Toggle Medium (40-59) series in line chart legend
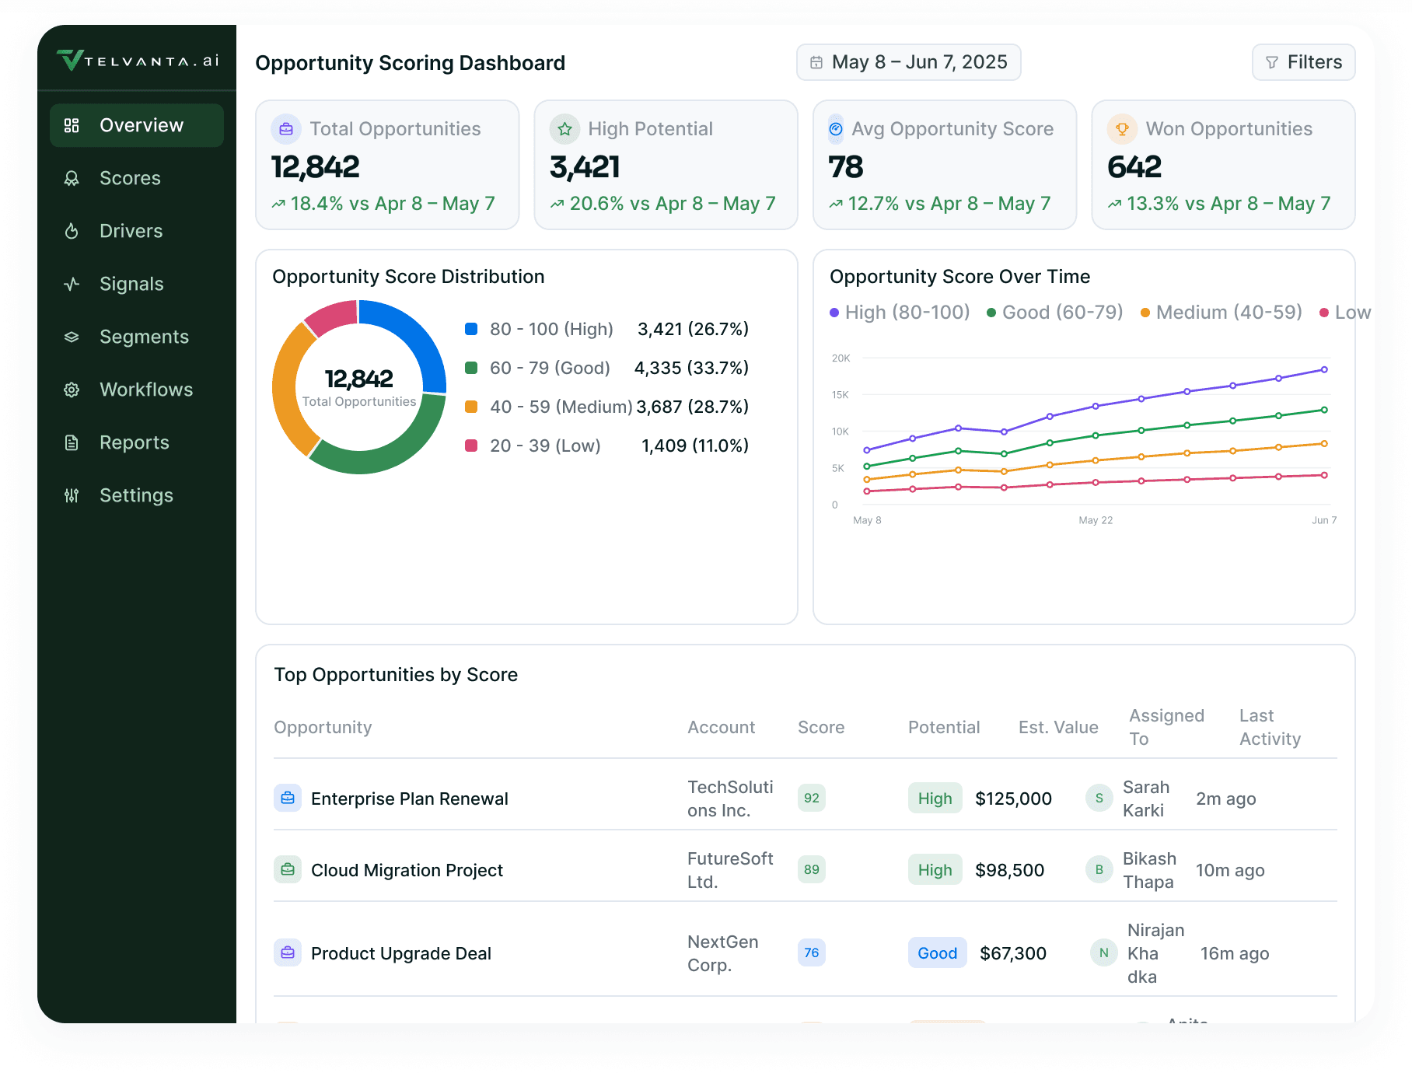Image resolution: width=1412 pixels, height=1073 pixels. pyautogui.click(x=1222, y=313)
